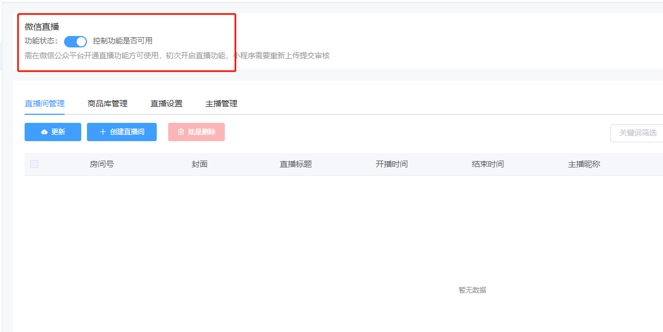Click the 微信直播 section title

[x=42, y=27]
